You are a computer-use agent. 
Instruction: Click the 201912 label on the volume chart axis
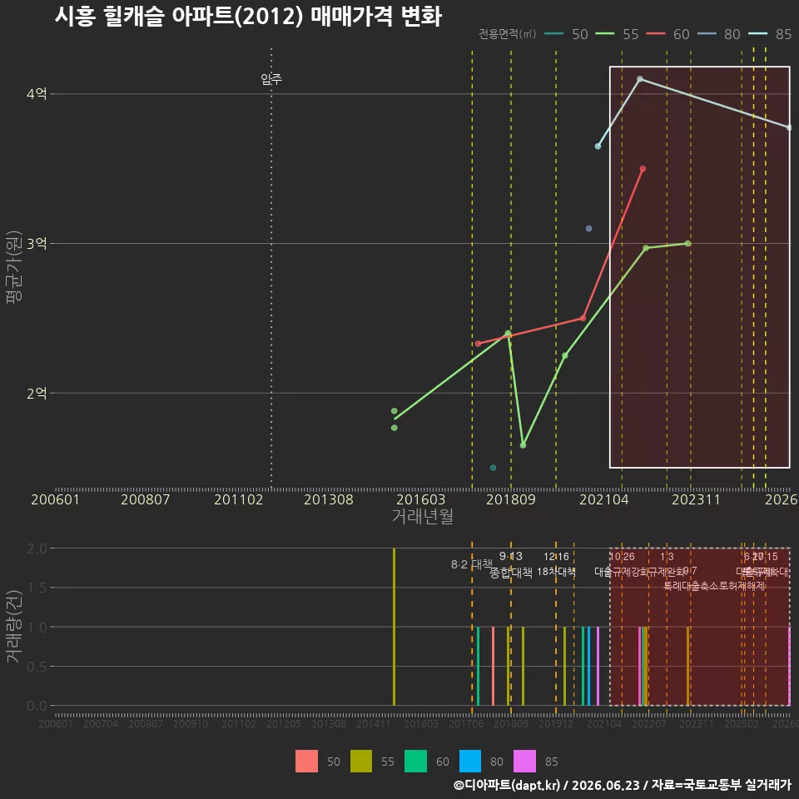pos(556,723)
